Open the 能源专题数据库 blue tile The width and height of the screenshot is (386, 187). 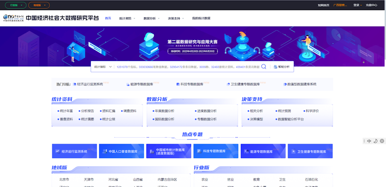pos(263,152)
